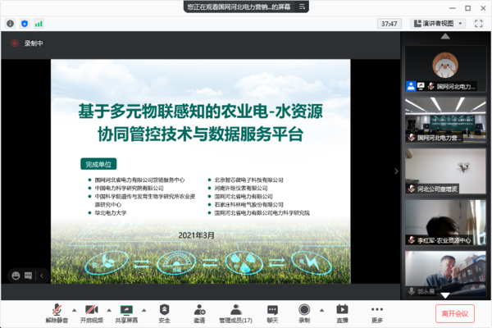Expand audio options arrow beside 解除静音
492x328 pixels.
(x=73, y=310)
